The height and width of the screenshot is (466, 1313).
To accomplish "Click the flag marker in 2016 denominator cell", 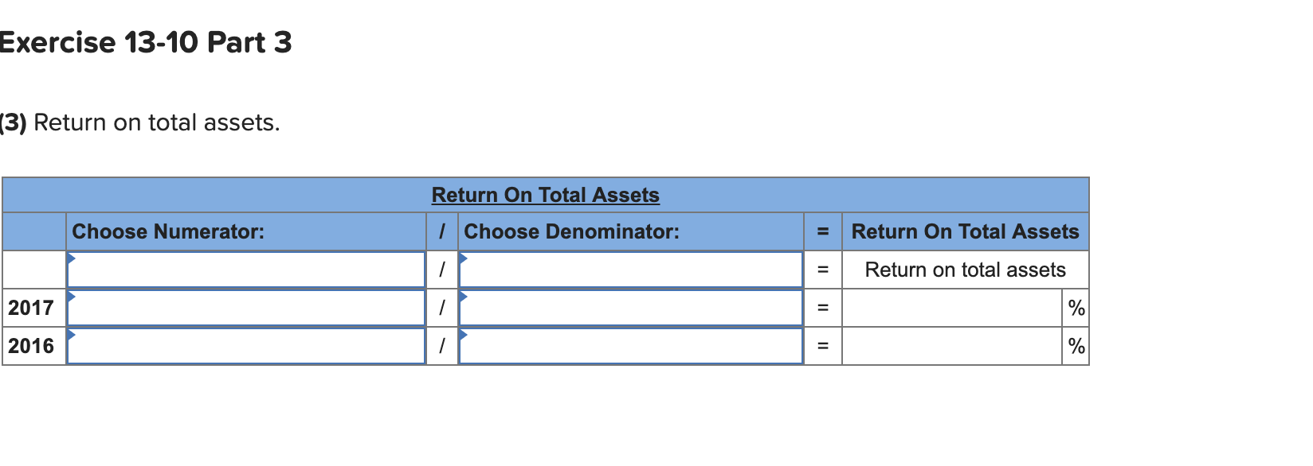I will click(463, 334).
